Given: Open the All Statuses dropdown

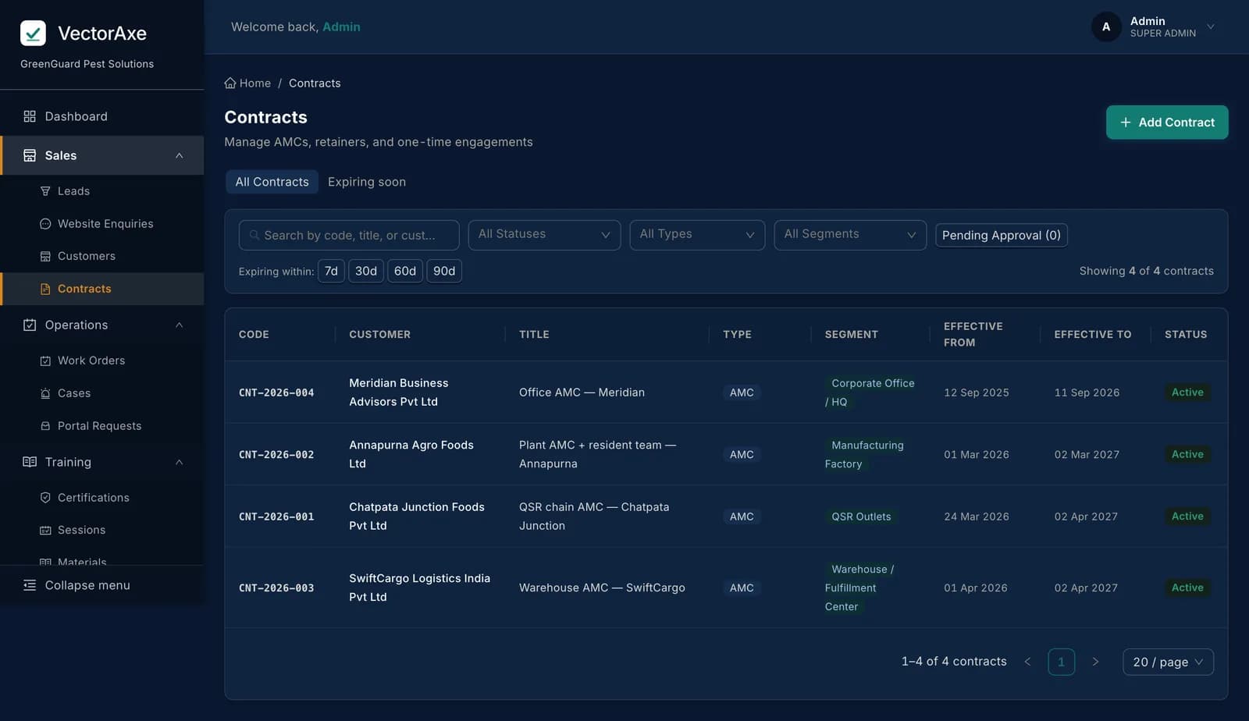Looking at the screenshot, I should pos(544,235).
